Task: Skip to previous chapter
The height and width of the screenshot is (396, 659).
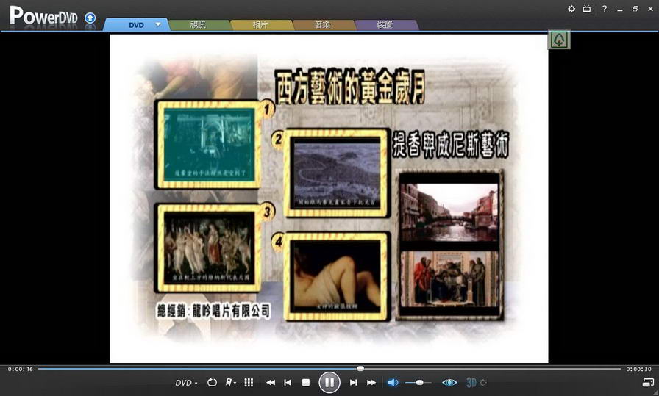Action: (288, 383)
